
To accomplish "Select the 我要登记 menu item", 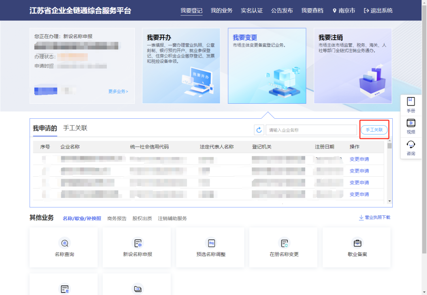I will (191, 10).
